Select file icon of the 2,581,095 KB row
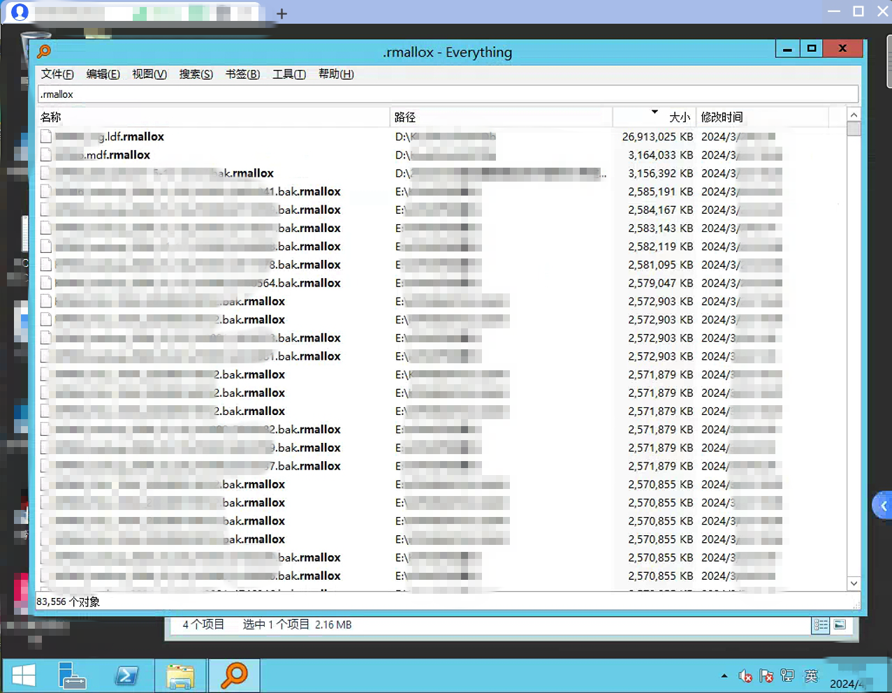892x693 pixels. click(x=46, y=265)
